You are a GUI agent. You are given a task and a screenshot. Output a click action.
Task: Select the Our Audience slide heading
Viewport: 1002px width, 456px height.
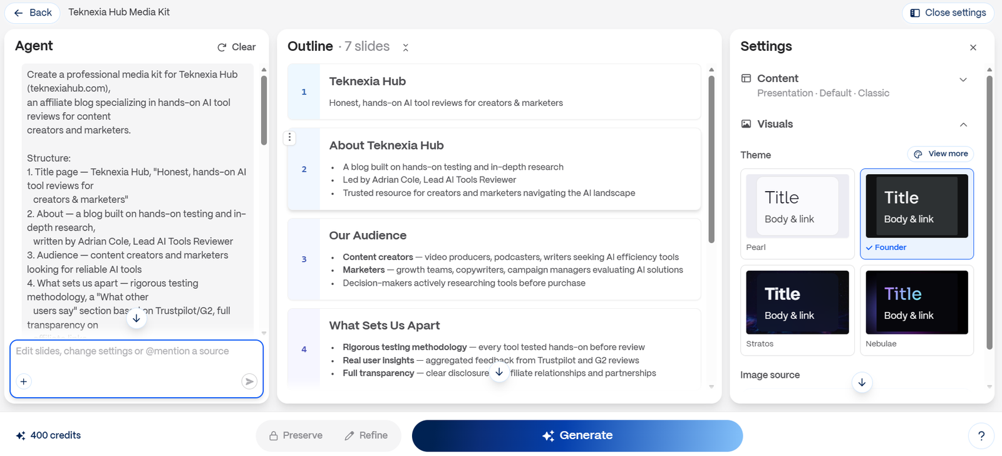tap(368, 236)
